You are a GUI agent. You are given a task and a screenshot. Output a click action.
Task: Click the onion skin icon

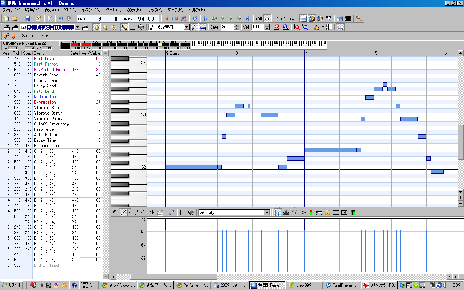point(316,27)
